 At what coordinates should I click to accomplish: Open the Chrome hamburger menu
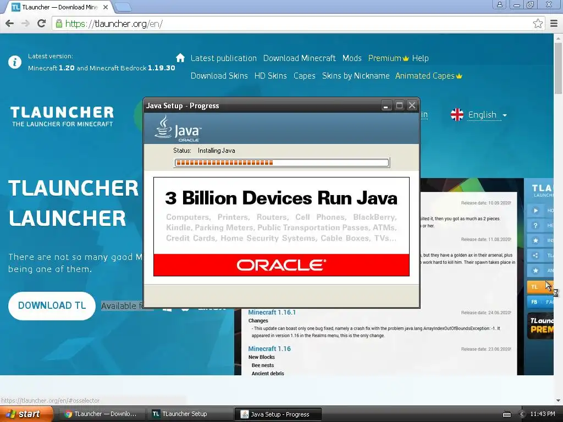(x=554, y=24)
